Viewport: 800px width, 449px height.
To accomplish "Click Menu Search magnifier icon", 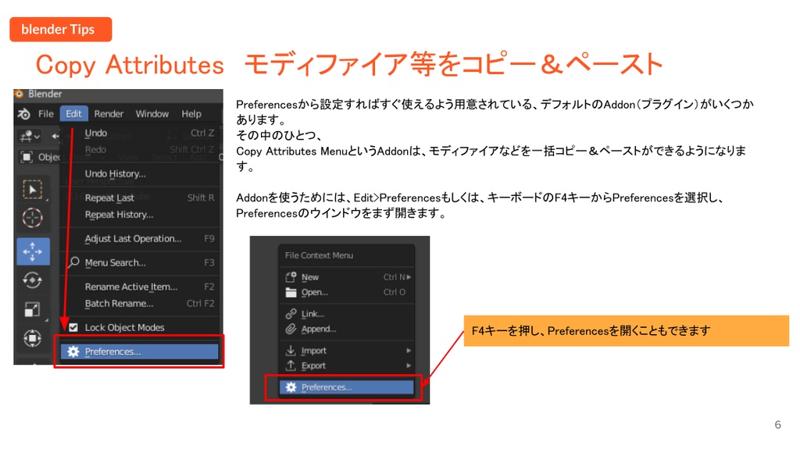I will [74, 262].
